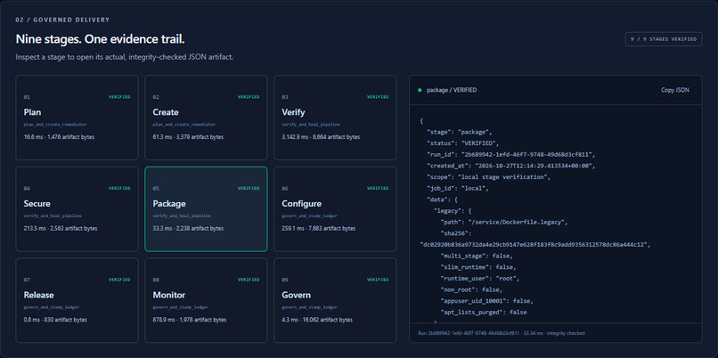
Task: Click the "path": "/service/Dockerfile.legacy" line
Action: coord(504,223)
